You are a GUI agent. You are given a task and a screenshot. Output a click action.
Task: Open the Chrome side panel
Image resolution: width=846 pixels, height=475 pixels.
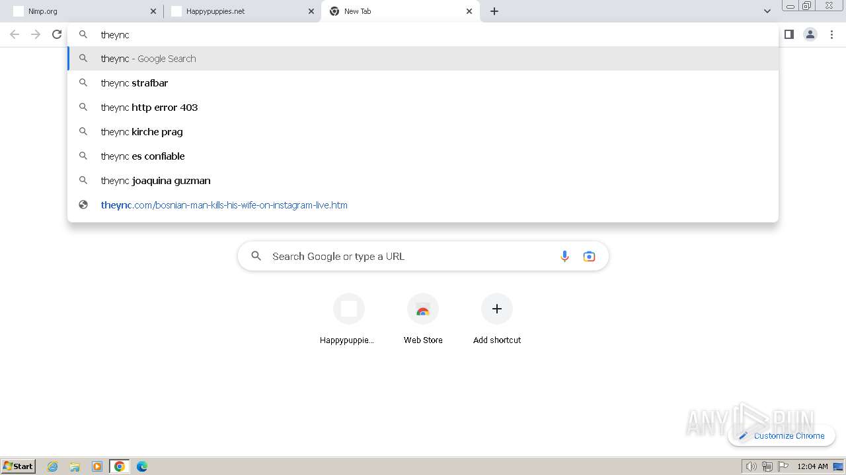[x=788, y=34]
